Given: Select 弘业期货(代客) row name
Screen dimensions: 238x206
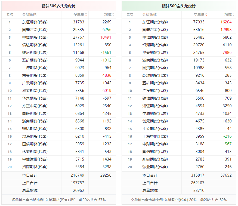Looking at the screenshot, I should click(x=155, y=167).
